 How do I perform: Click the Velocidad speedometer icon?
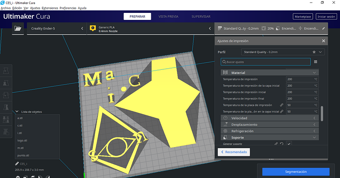coord(226,118)
